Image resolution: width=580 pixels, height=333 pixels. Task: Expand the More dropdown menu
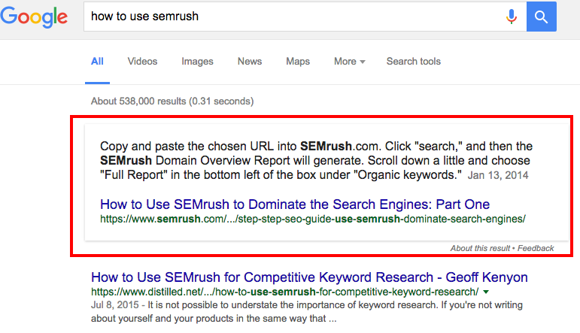tap(350, 62)
